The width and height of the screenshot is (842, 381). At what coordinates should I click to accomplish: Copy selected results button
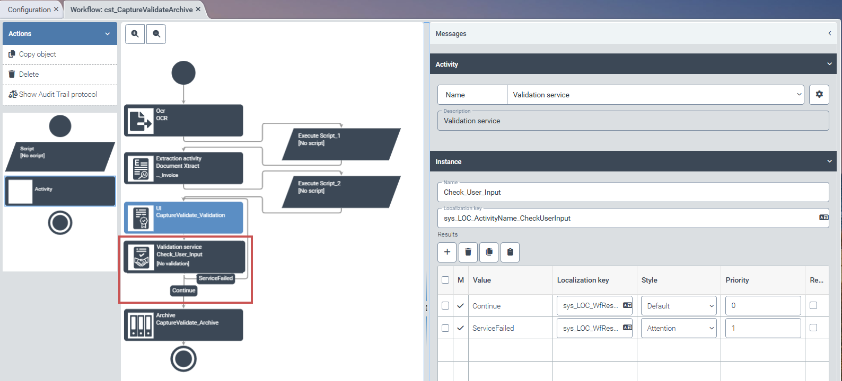click(489, 252)
